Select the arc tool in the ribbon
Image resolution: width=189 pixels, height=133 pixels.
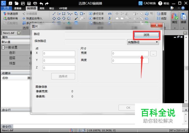[x=64, y=19]
